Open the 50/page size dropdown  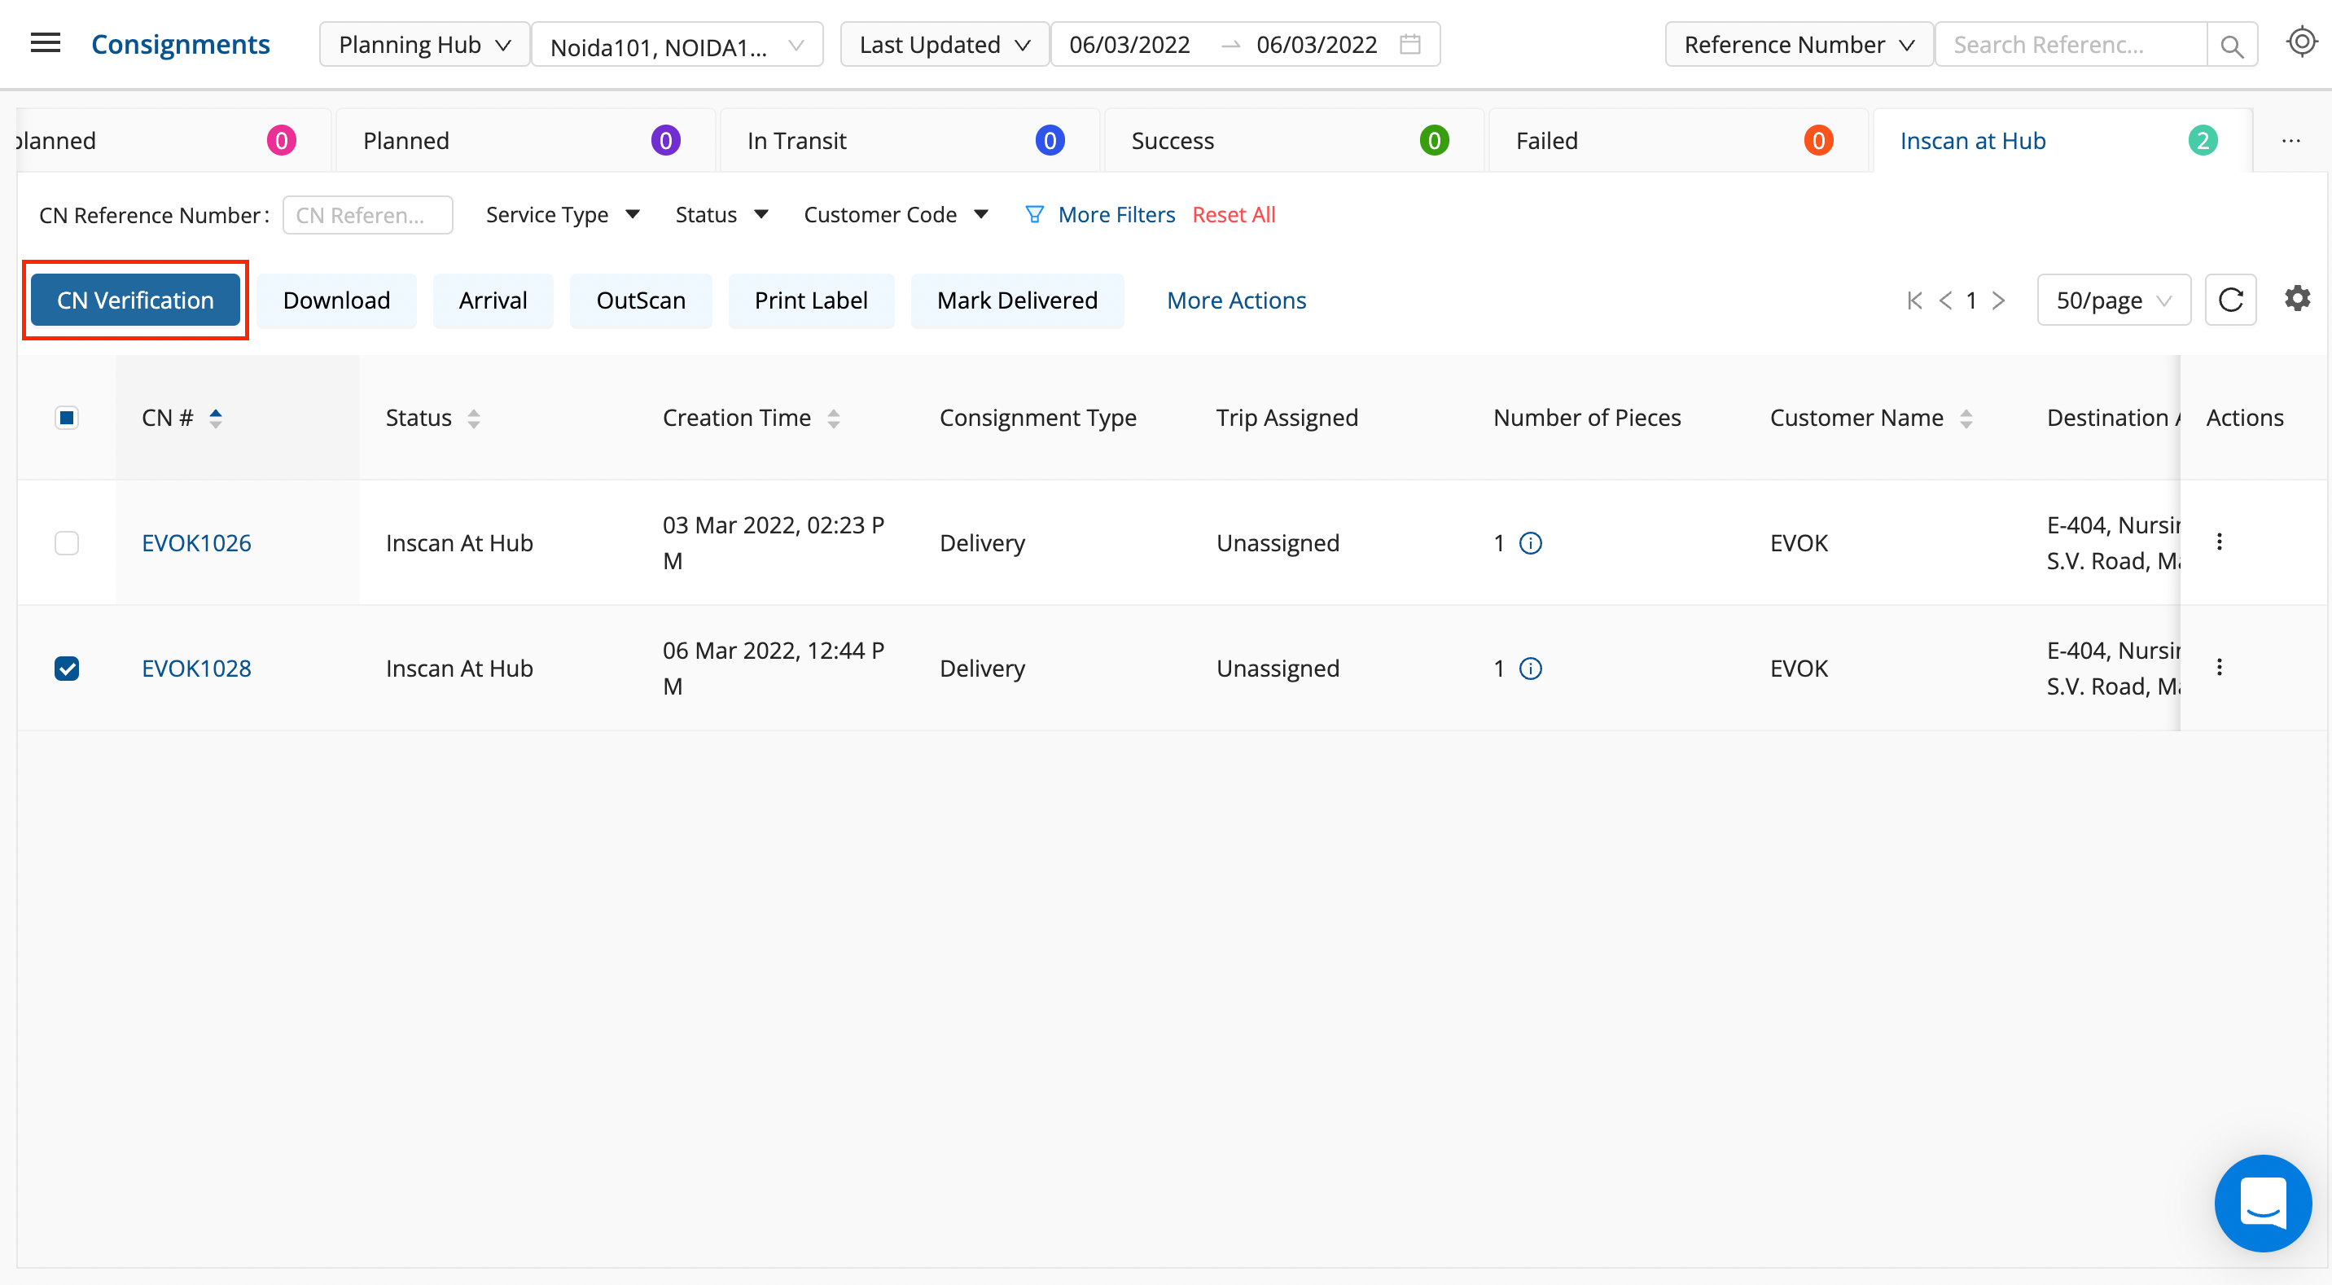(2113, 300)
